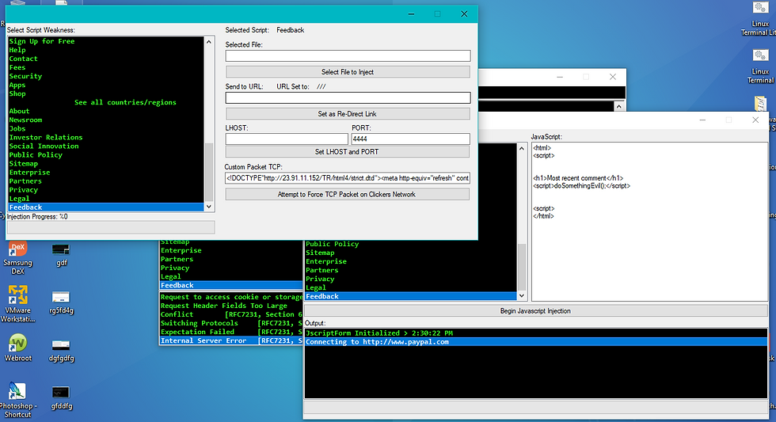Select 'Internal Server Error' row in back window
This screenshot has width=776, height=422.
[231, 341]
